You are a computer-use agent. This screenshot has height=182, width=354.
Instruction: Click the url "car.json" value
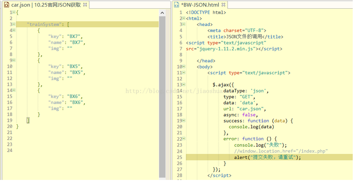(x=250, y=109)
